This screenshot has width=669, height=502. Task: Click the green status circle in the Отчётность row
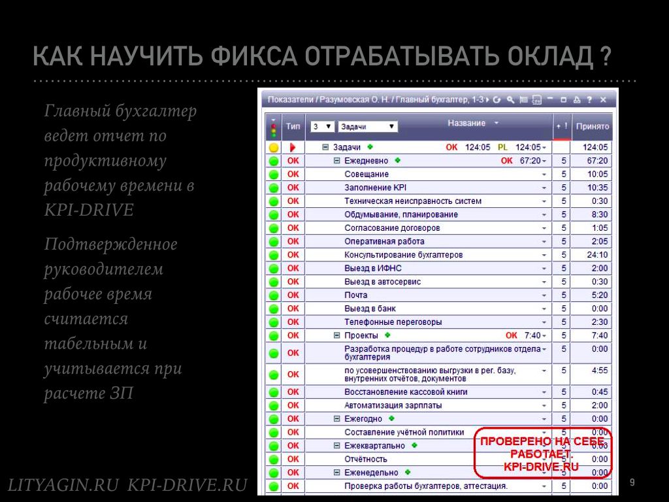tap(274, 460)
